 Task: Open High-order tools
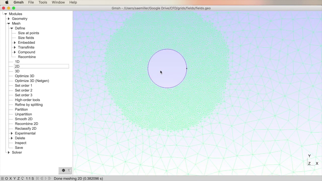tap(27, 100)
